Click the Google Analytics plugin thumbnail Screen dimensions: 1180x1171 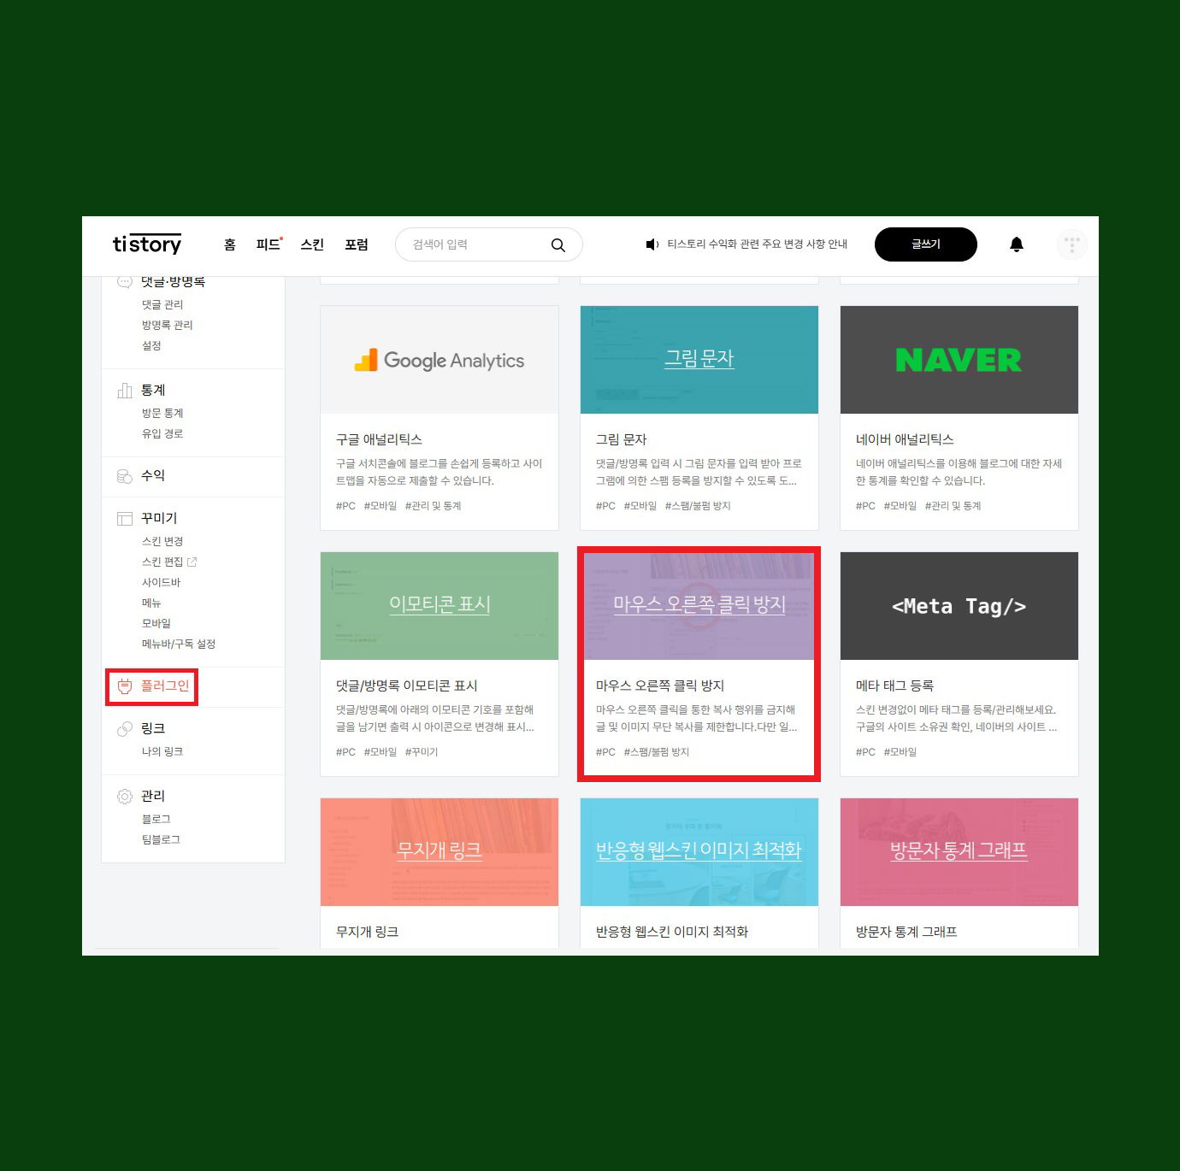tap(440, 360)
